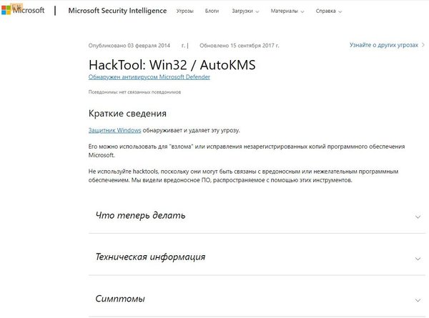Open Microsoft Security Intelligence home link
Image resolution: width=429 pixels, height=318 pixels.
tap(117, 11)
